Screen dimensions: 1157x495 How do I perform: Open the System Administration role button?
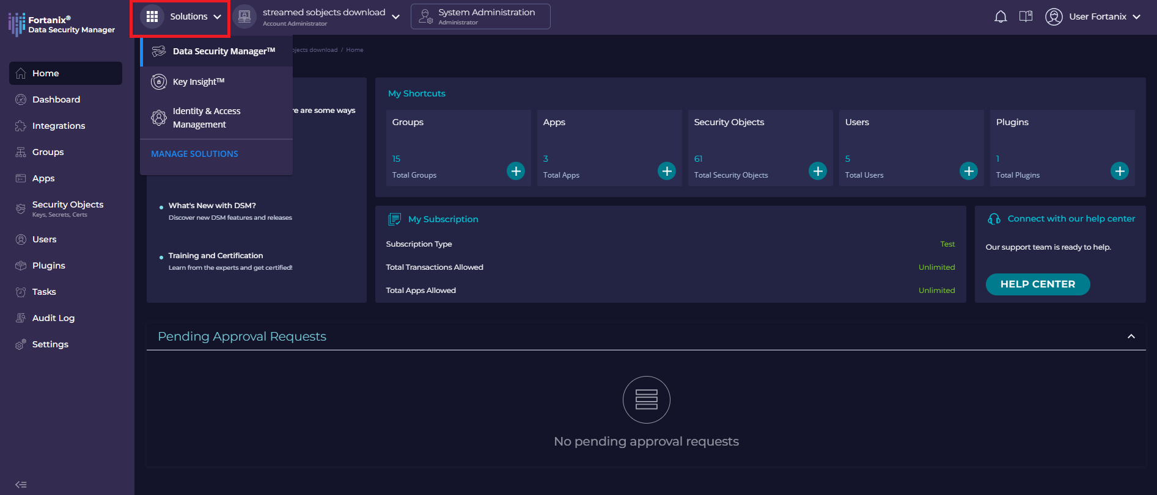(x=480, y=16)
